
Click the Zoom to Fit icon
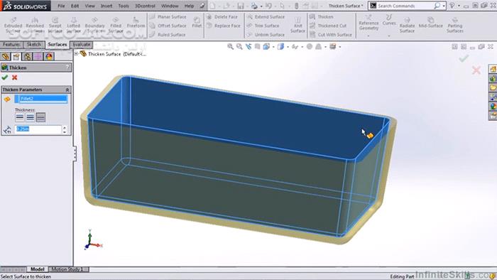click(x=231, y=47)
